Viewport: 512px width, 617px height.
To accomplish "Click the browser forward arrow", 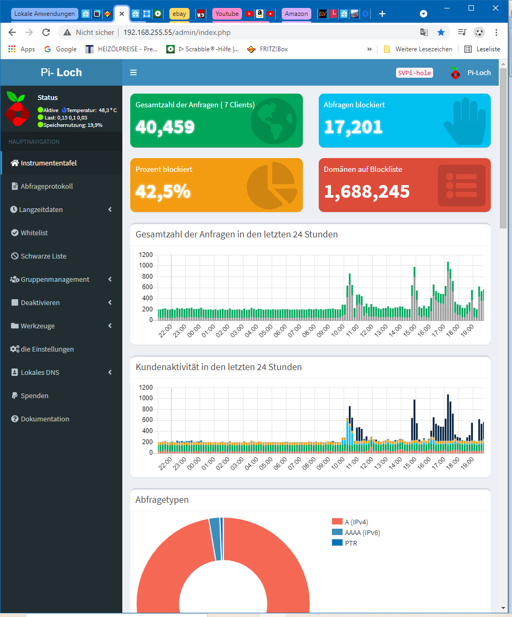I will tap(29, 32).
